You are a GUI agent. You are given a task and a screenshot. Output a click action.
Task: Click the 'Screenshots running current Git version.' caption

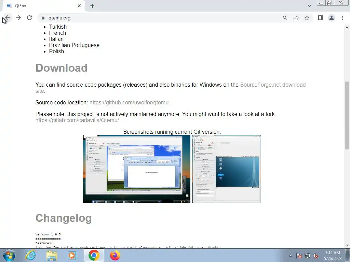tap(172, 132)
